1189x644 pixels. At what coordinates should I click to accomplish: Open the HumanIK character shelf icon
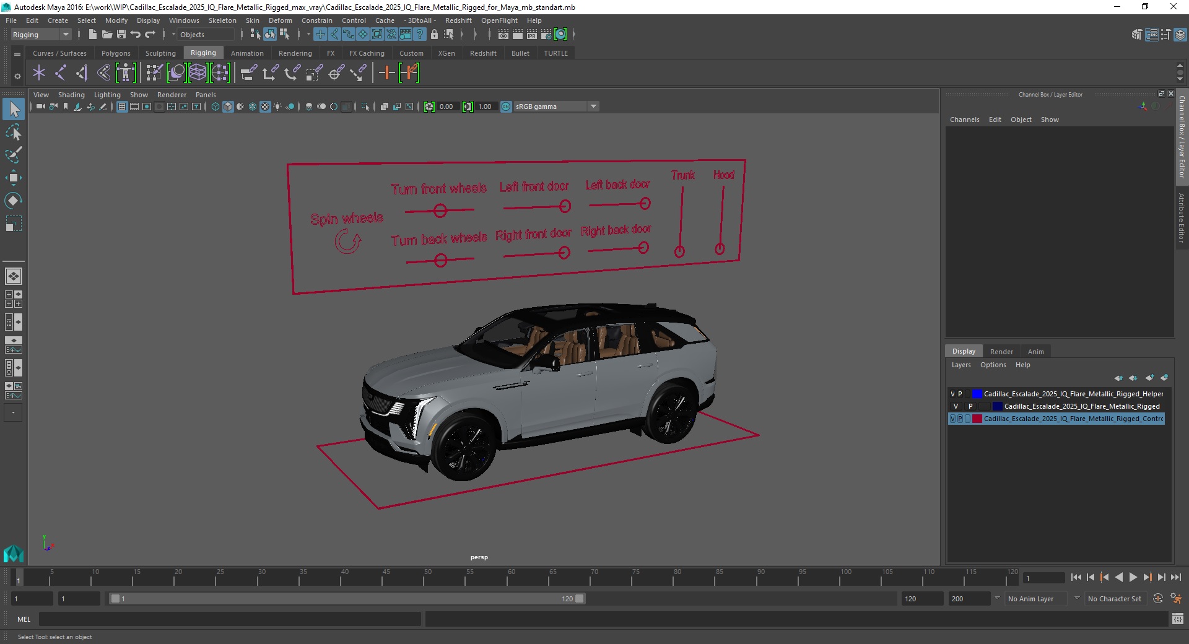coord(126,73)
